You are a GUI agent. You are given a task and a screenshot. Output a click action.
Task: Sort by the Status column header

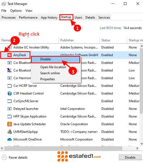[x=106, y=40]
